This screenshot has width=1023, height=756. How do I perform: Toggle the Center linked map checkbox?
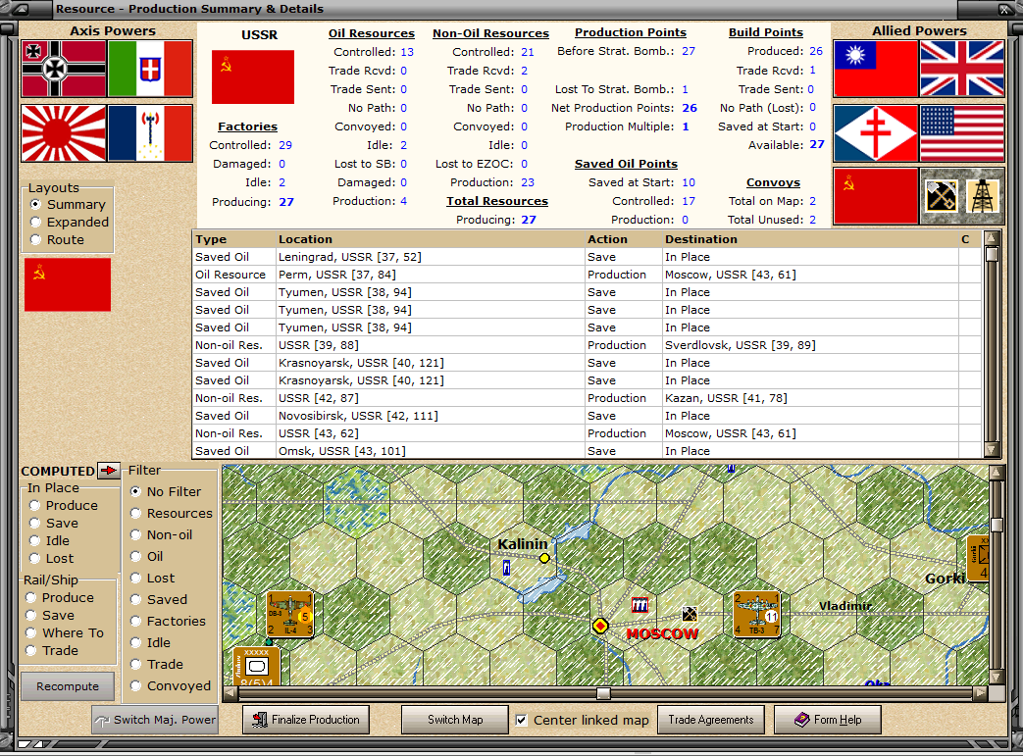(x=522, y=720)
